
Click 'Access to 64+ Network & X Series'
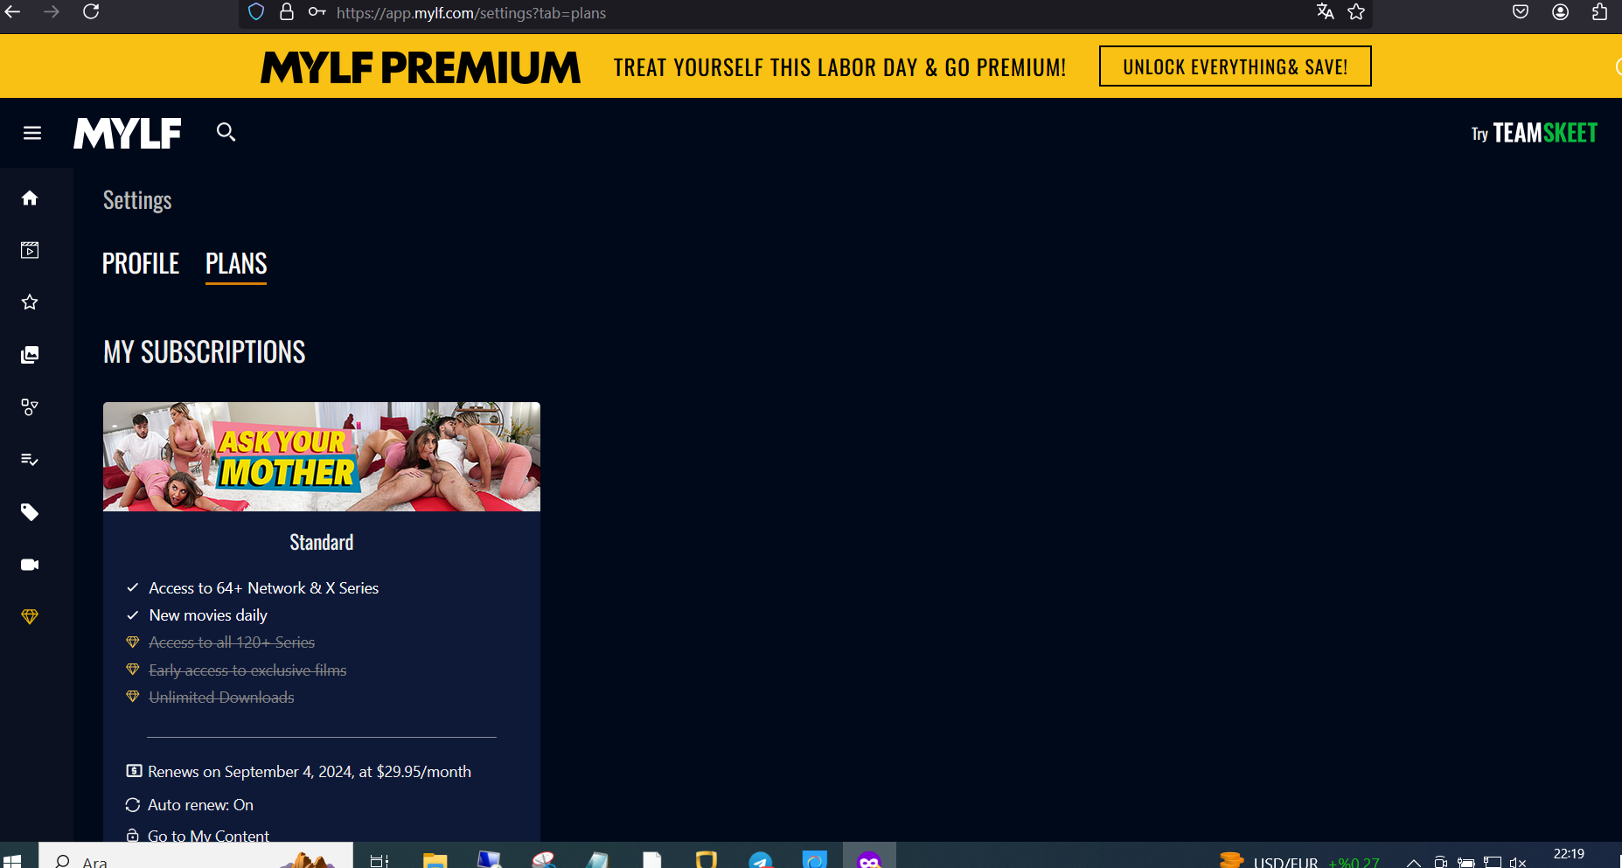[x=264, y=588]
